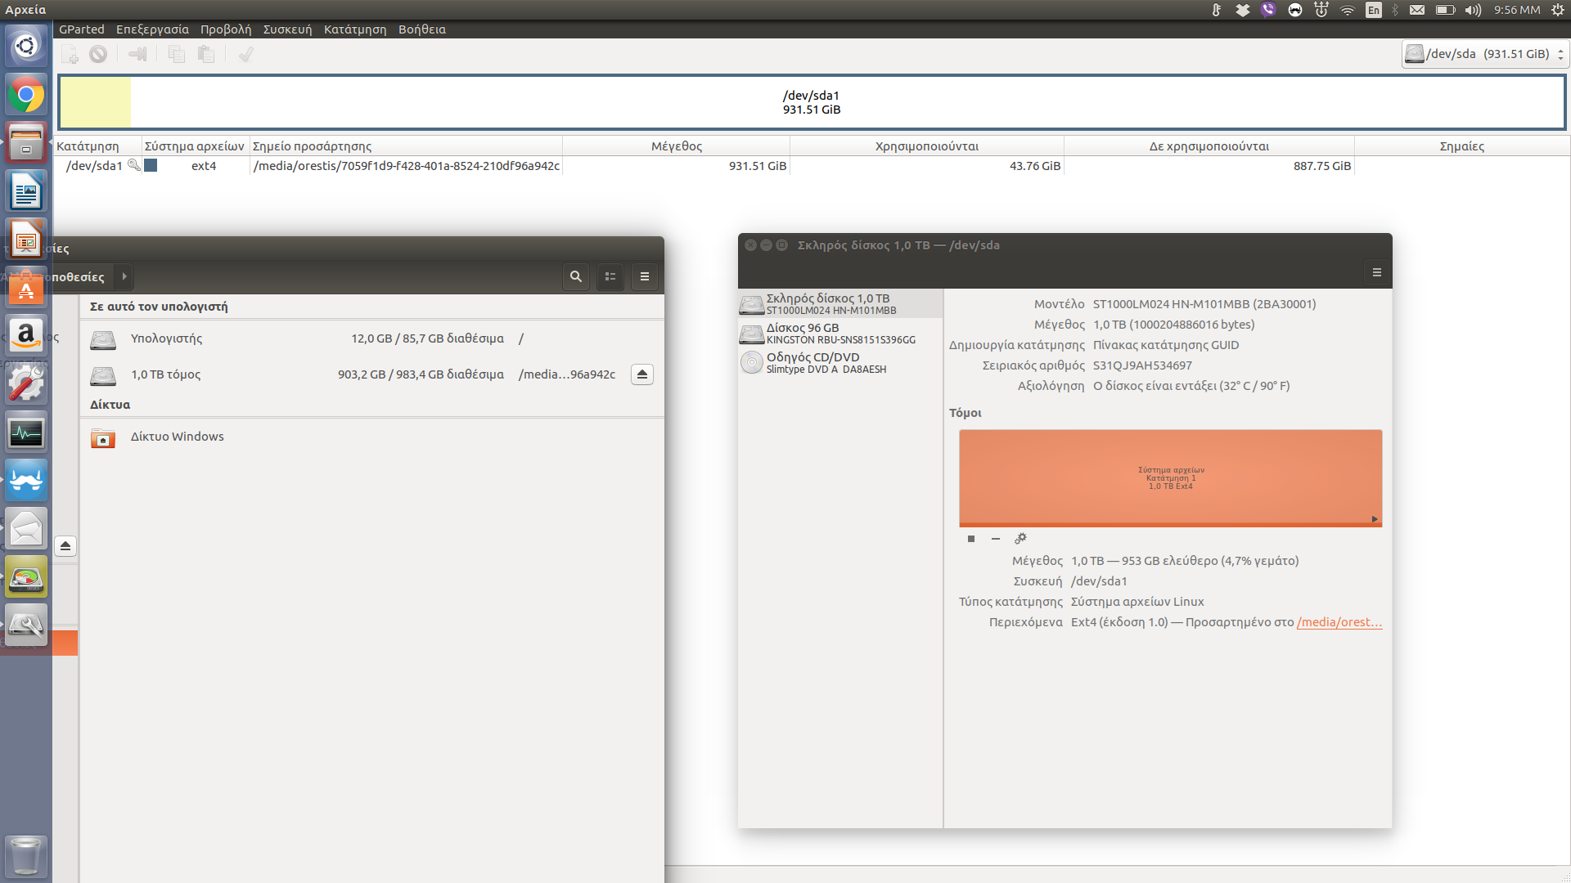The width and height of the screenshot is (1571, 883).
Task: Select the orange Ext4 volume block
Action: tap(1170, 477)
